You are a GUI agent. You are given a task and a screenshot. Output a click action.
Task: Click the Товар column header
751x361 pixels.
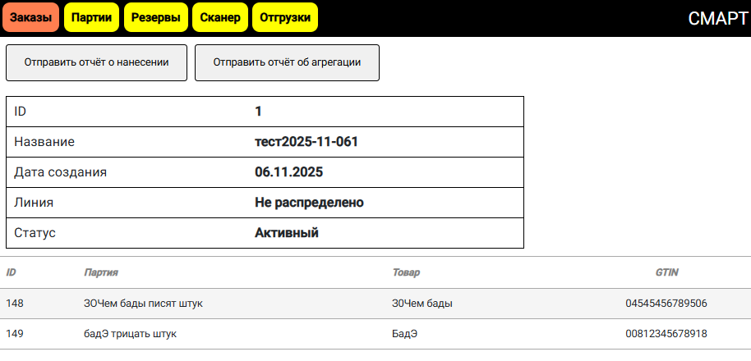407,272
